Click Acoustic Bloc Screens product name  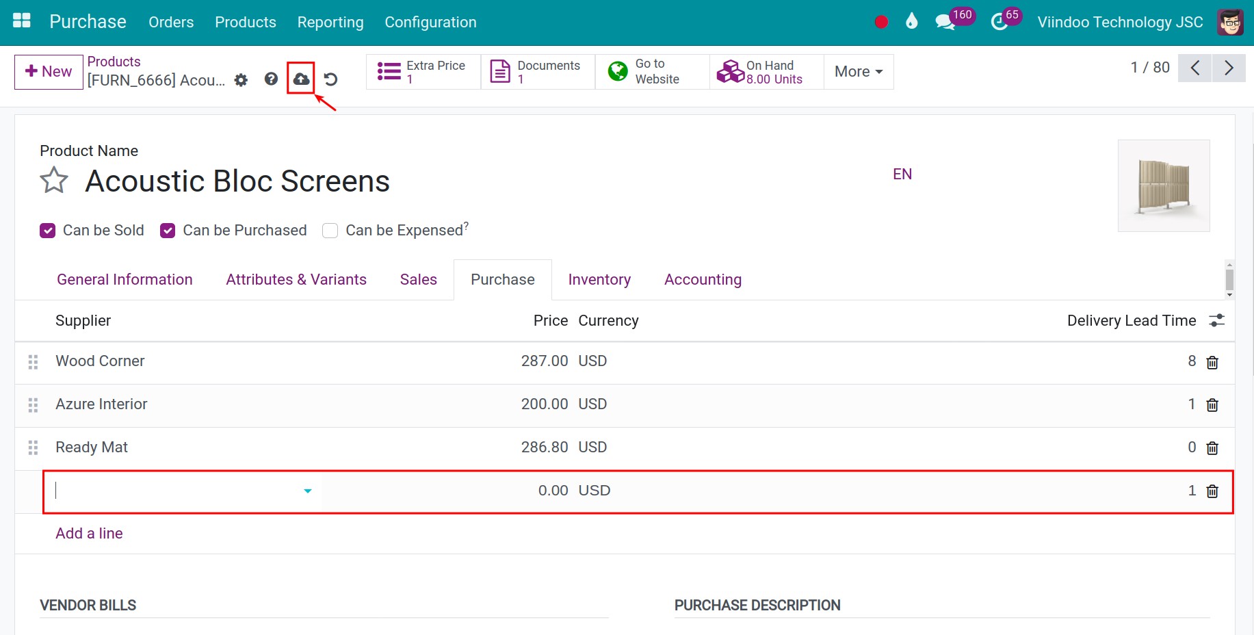pos(237,181)
